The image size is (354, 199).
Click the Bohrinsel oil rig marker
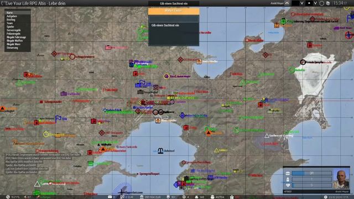tap(160, 150)
